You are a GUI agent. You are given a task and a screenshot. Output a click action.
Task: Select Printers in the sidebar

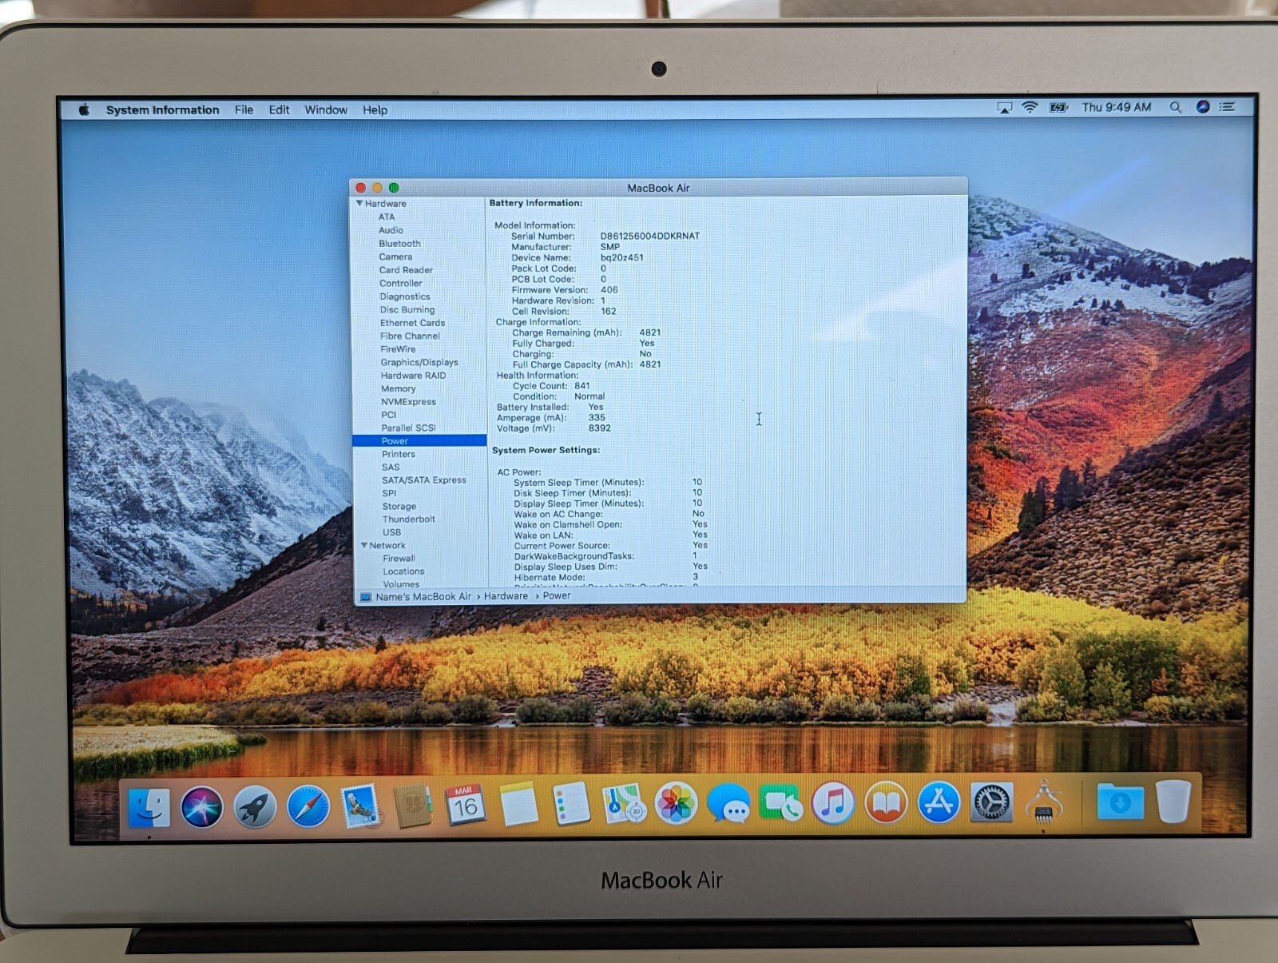399,454
